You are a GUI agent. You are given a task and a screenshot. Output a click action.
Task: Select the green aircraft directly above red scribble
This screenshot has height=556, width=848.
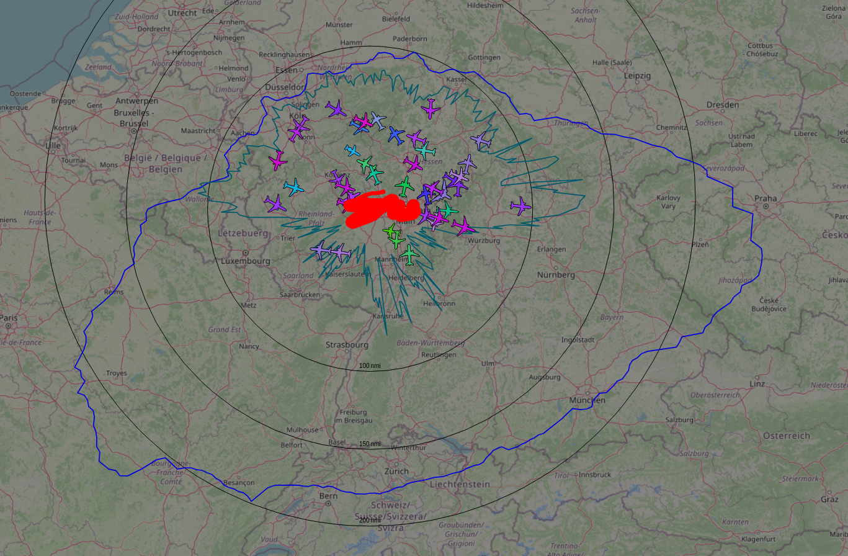point(406,185)
